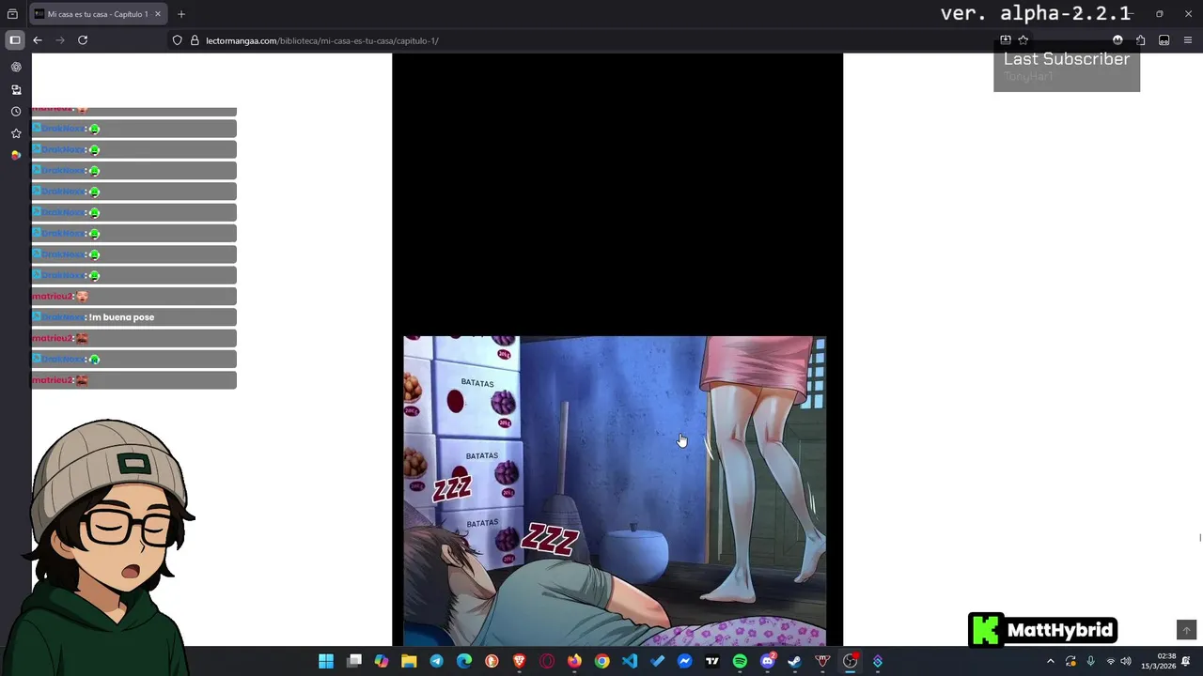This screenshot has height=676, width=1203.
Task: Click the colorful sidebar icon below the star
Action: (16, 155)
